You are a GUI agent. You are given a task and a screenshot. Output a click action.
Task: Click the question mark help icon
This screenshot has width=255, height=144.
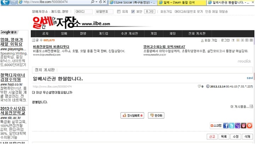[x=233, y=40]
